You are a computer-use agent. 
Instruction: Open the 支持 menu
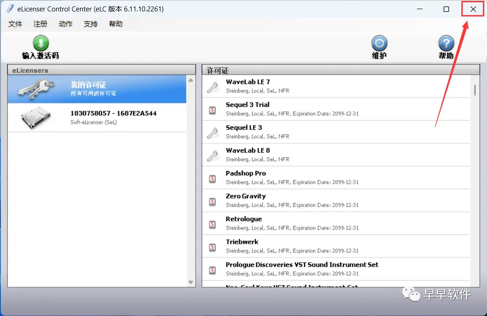coord(91,24)
